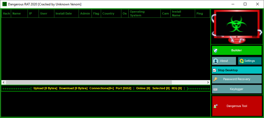Click the people icon on Dangerous Tool

[215, 106]
